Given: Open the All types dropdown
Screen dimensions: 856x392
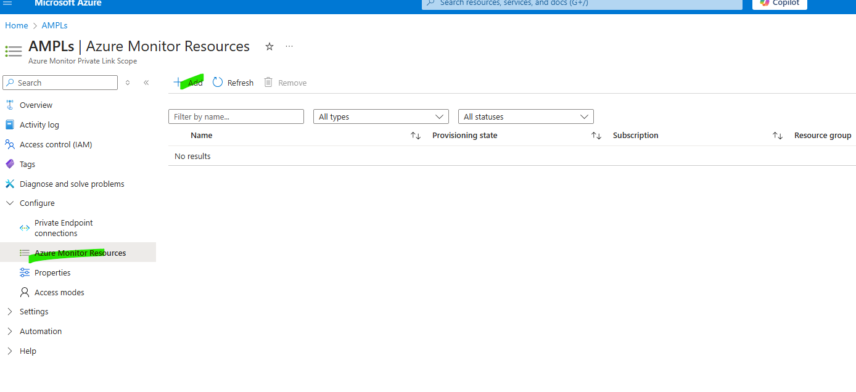Looking at the screenshot, I should (381, 116).
